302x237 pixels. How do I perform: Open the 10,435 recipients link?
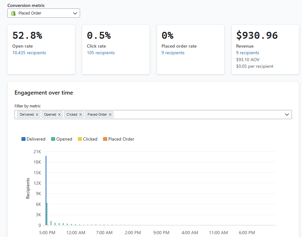[29, 53]
